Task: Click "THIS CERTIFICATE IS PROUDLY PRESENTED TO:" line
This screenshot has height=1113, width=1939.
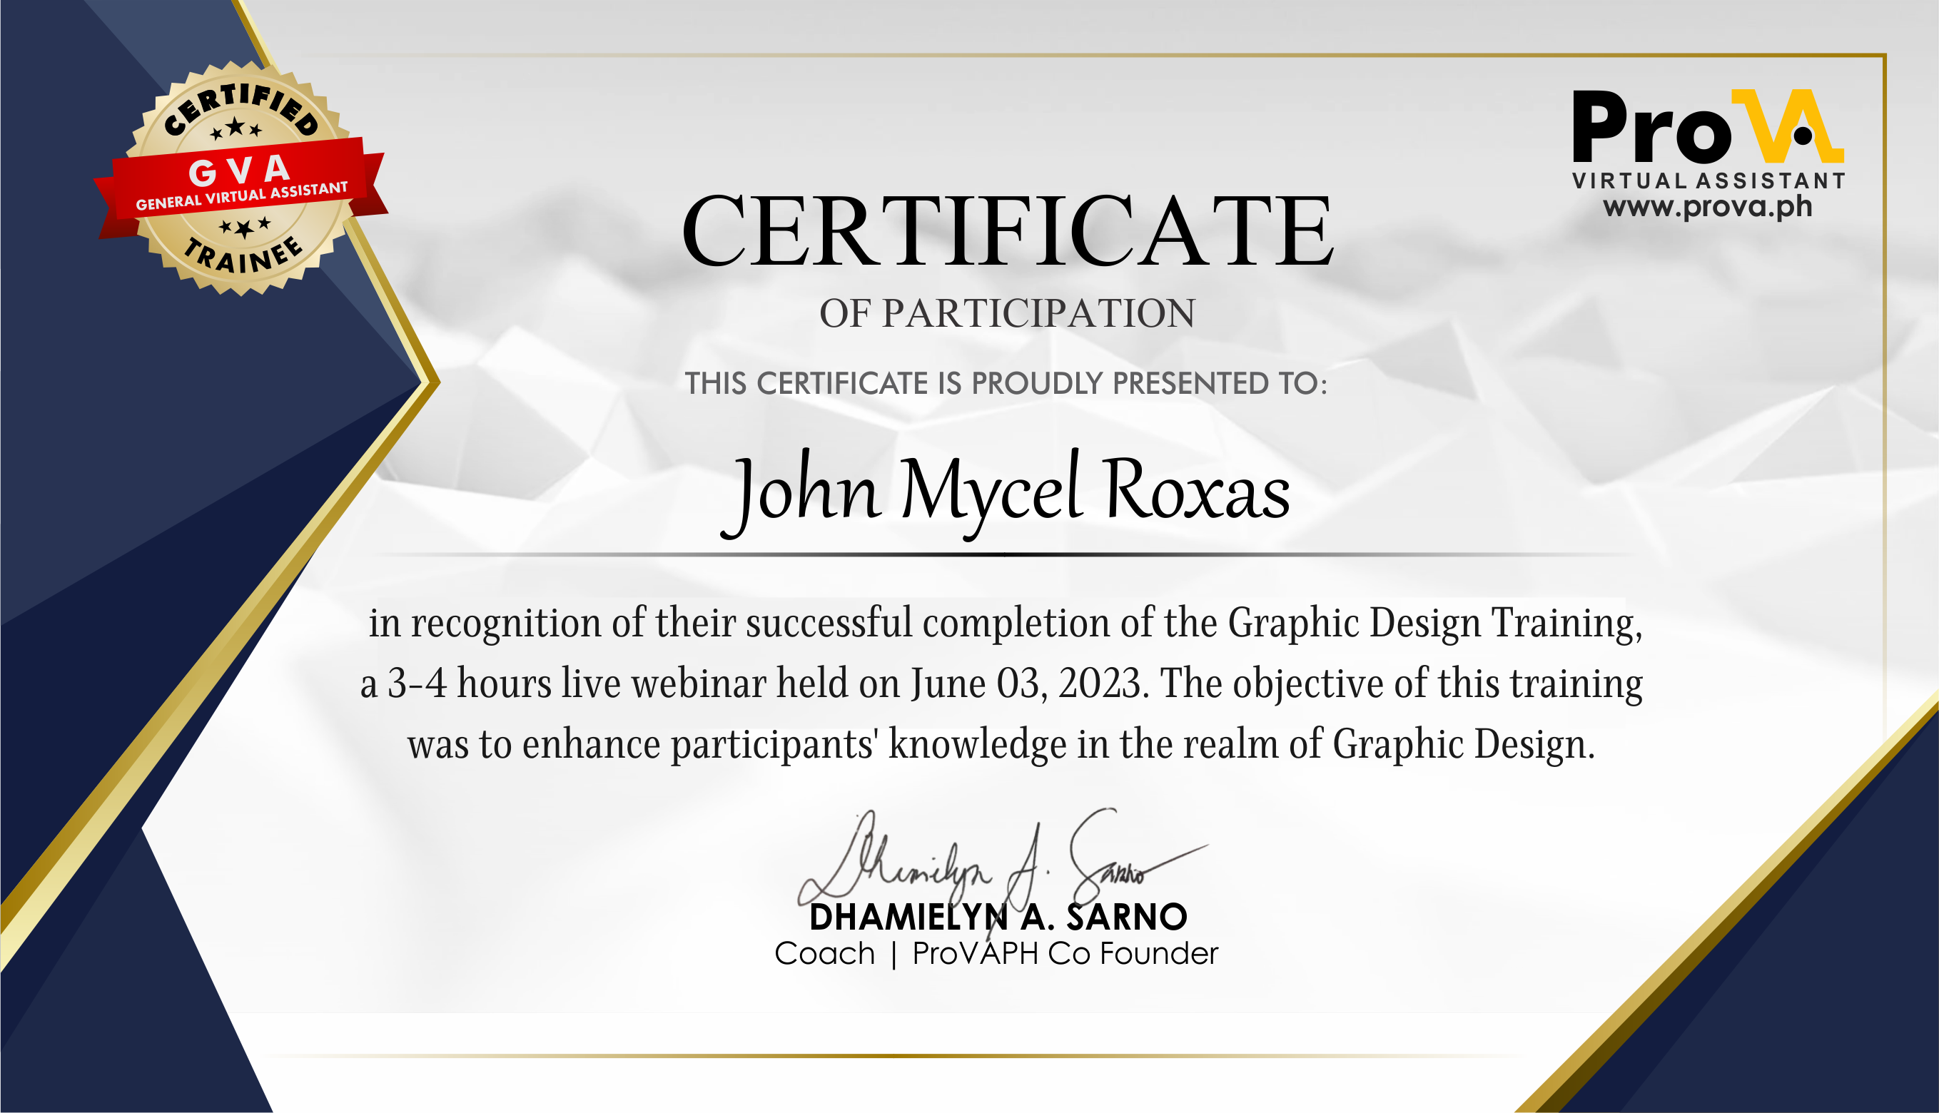Action: [x=1006, y=383]
